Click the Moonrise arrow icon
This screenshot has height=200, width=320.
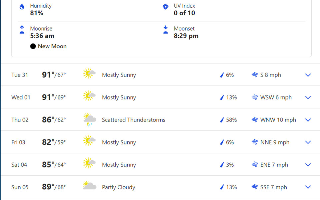click(22, 30)
